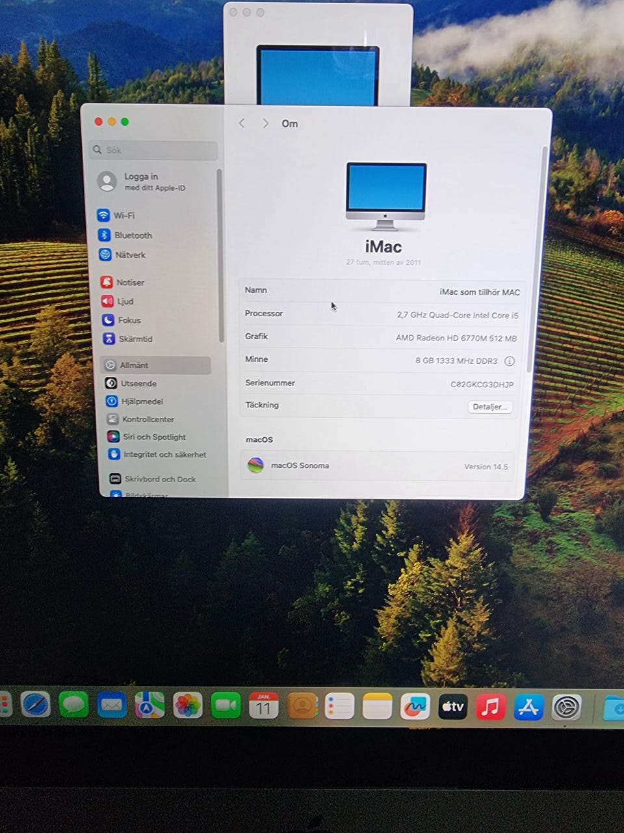Open Utseende appearance settings
Image resolution: width=624 pixels, height=833 pixels.
(x=131, y=383)
